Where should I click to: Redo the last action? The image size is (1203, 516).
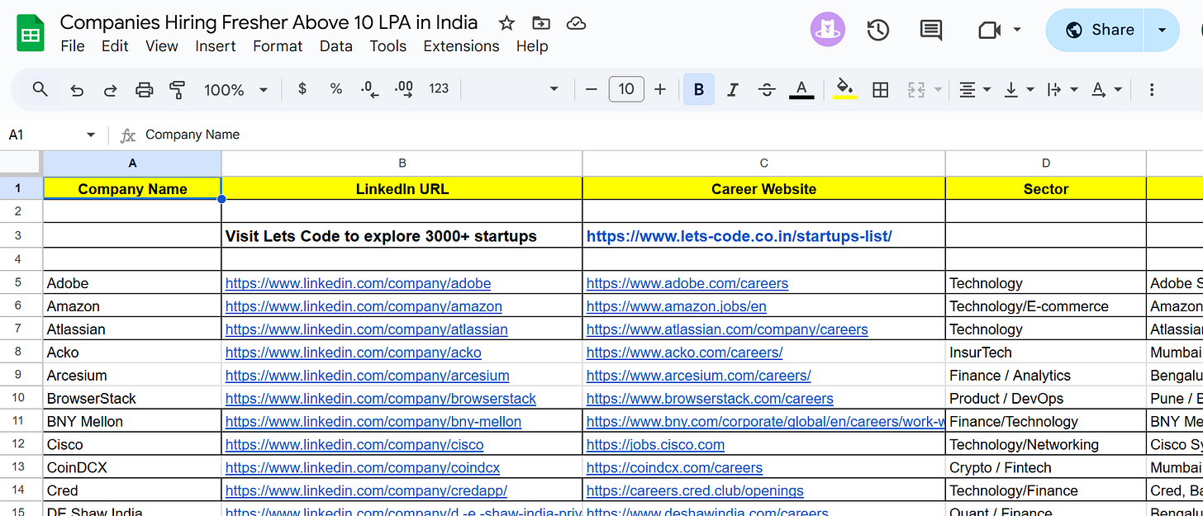[x=110, y=90]
